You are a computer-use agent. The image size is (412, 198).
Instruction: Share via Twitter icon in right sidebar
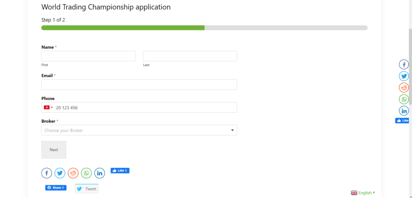coord(404,76)
